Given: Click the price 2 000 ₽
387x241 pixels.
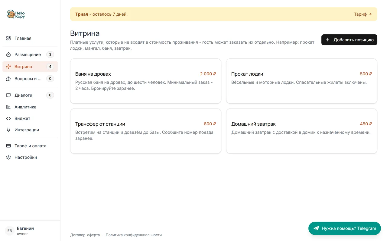Looking at the screenshot, I should [208, 74].
